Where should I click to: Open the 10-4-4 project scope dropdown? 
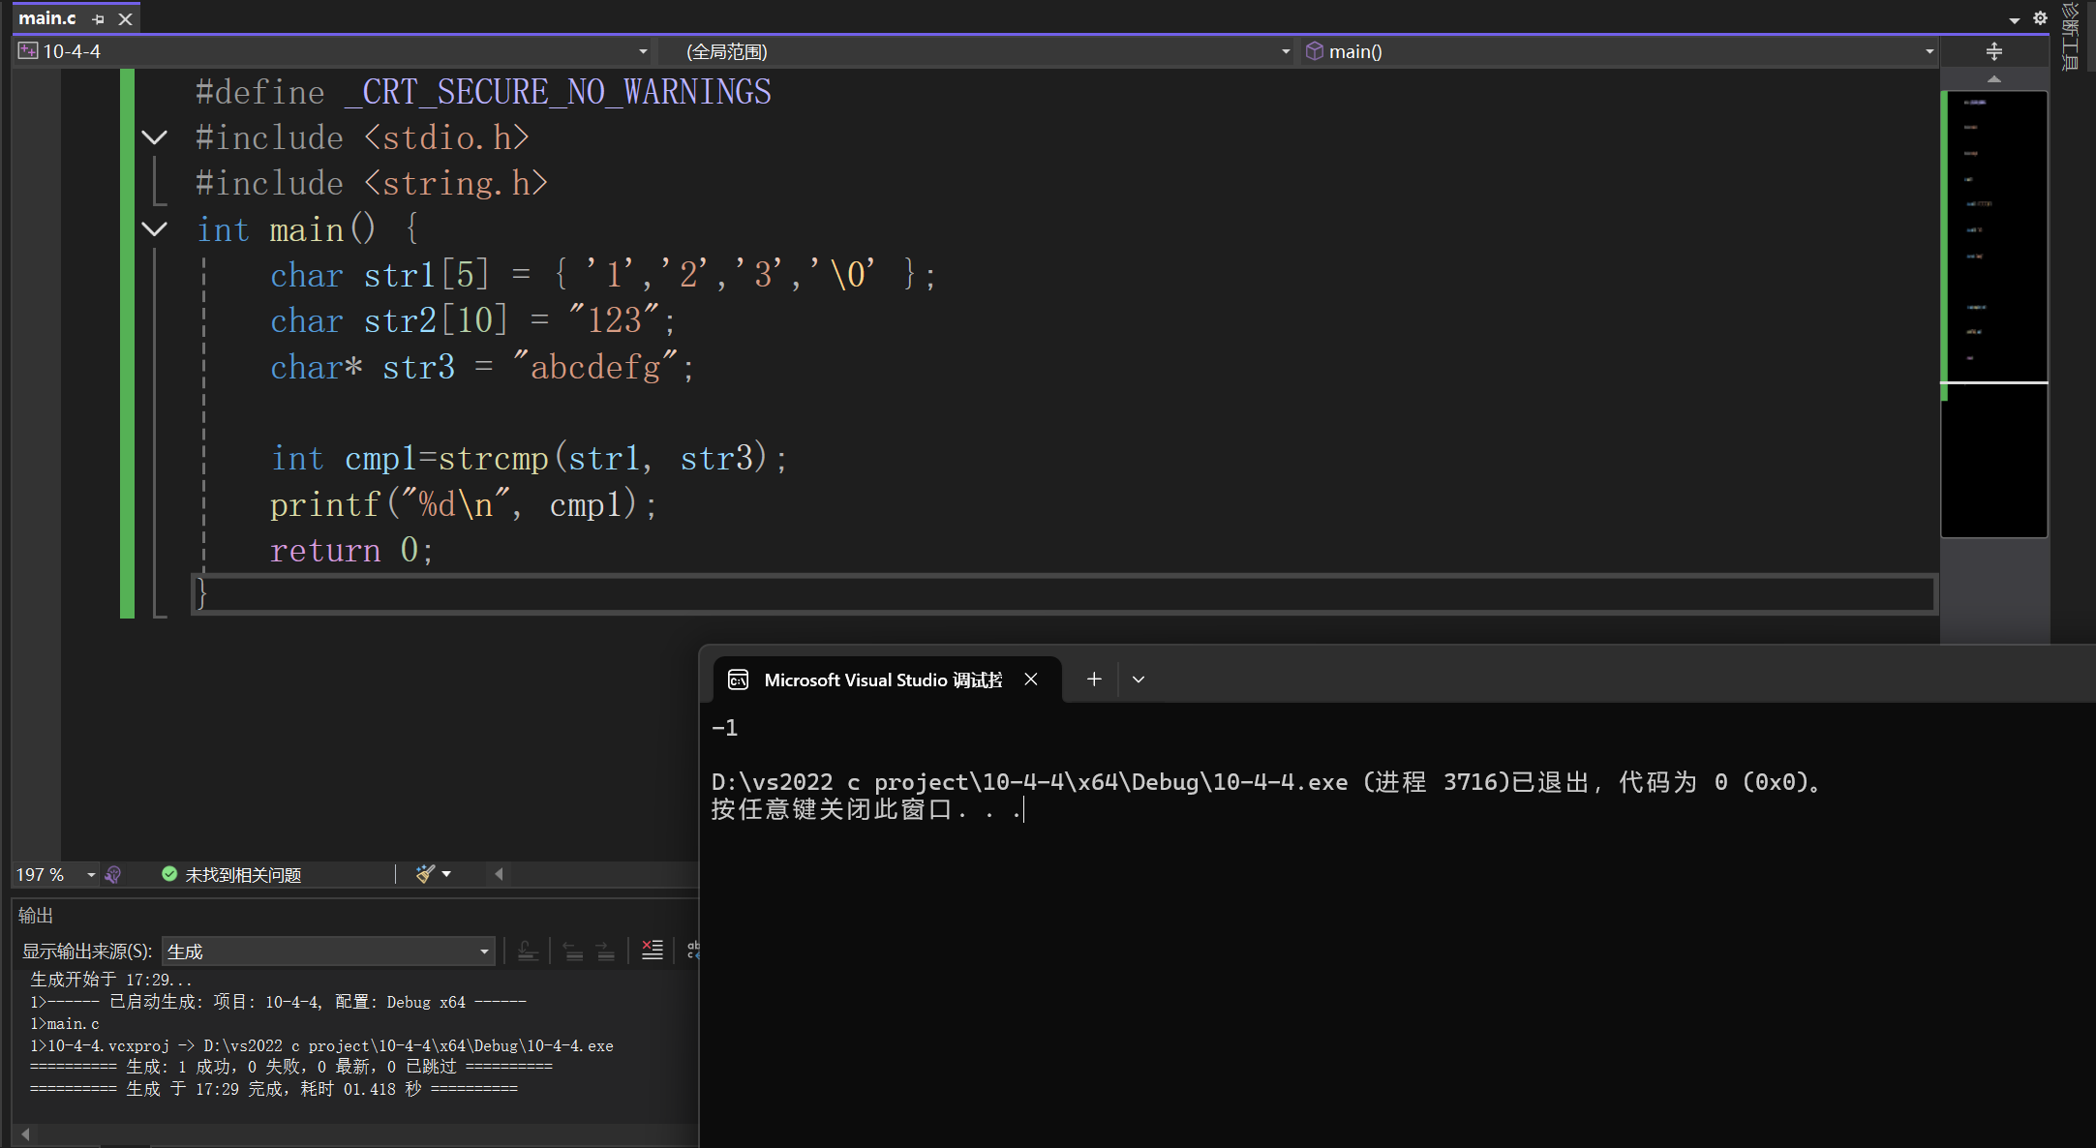point(642,51)
